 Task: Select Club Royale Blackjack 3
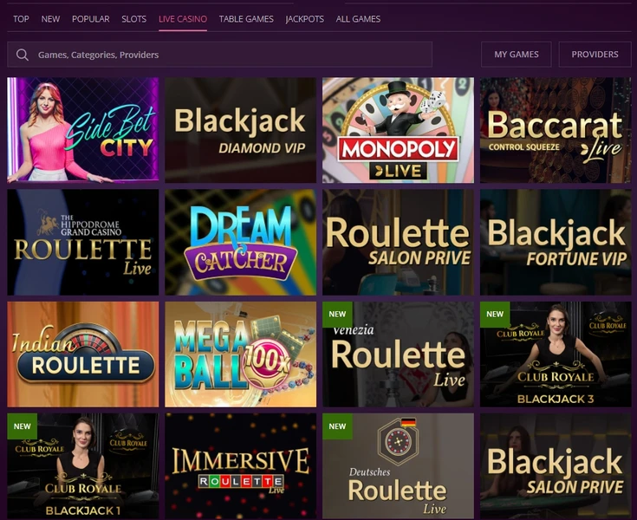(556, 354)
